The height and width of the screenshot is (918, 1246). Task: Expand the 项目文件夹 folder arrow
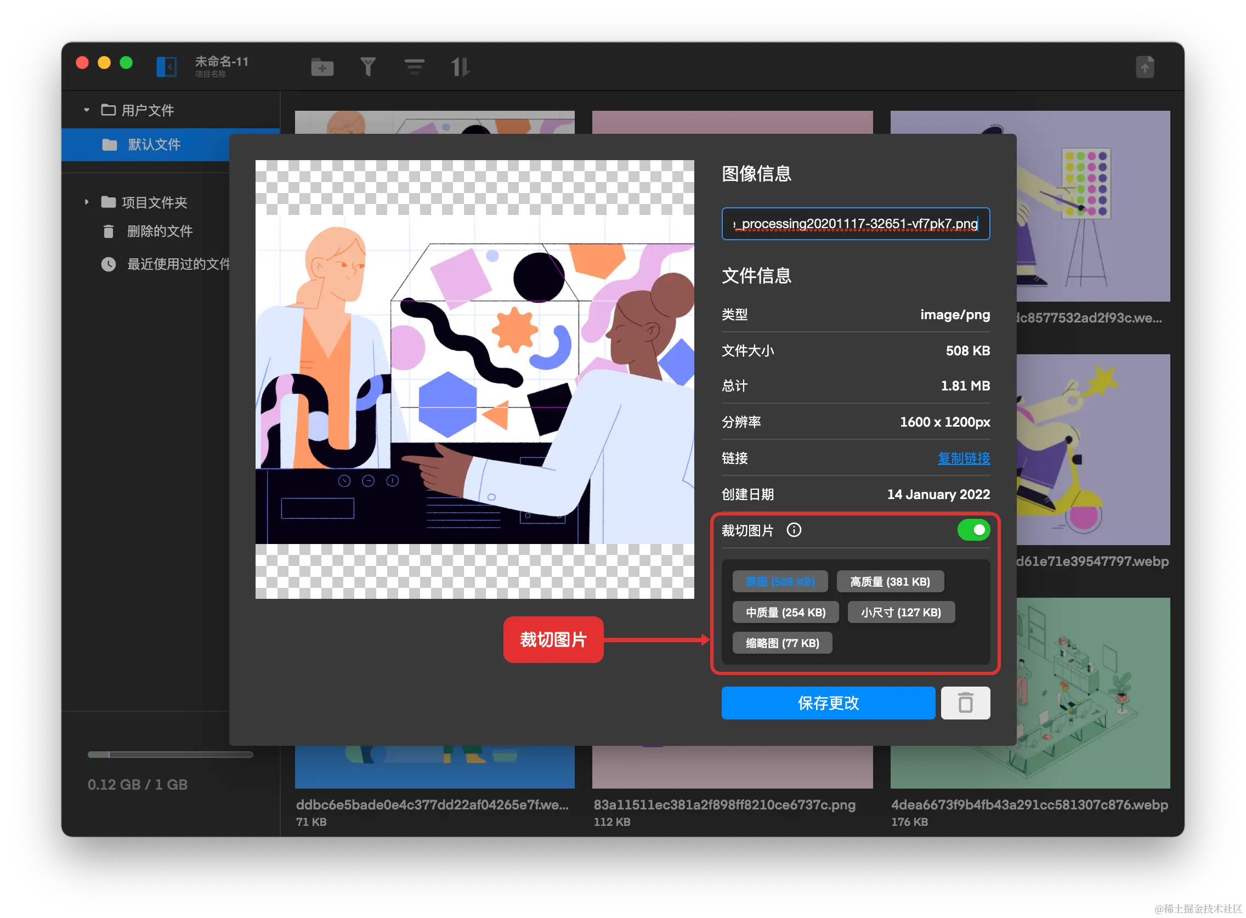tap(87, 202)
